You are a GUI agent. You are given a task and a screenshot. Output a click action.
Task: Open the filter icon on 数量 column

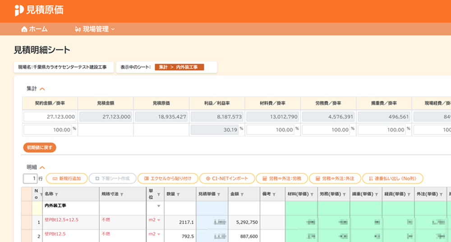click(178, 194)
